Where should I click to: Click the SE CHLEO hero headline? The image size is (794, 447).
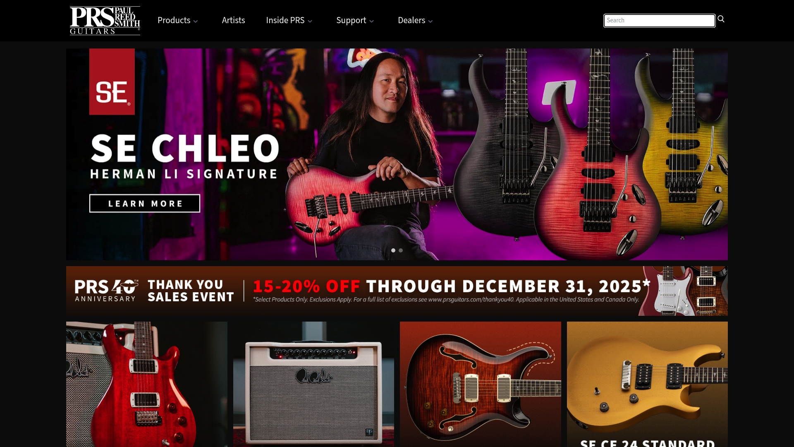(185, 148)
